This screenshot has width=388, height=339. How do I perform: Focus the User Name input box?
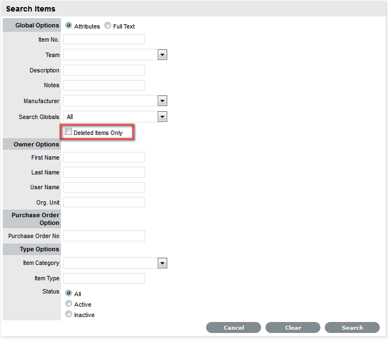104,187
